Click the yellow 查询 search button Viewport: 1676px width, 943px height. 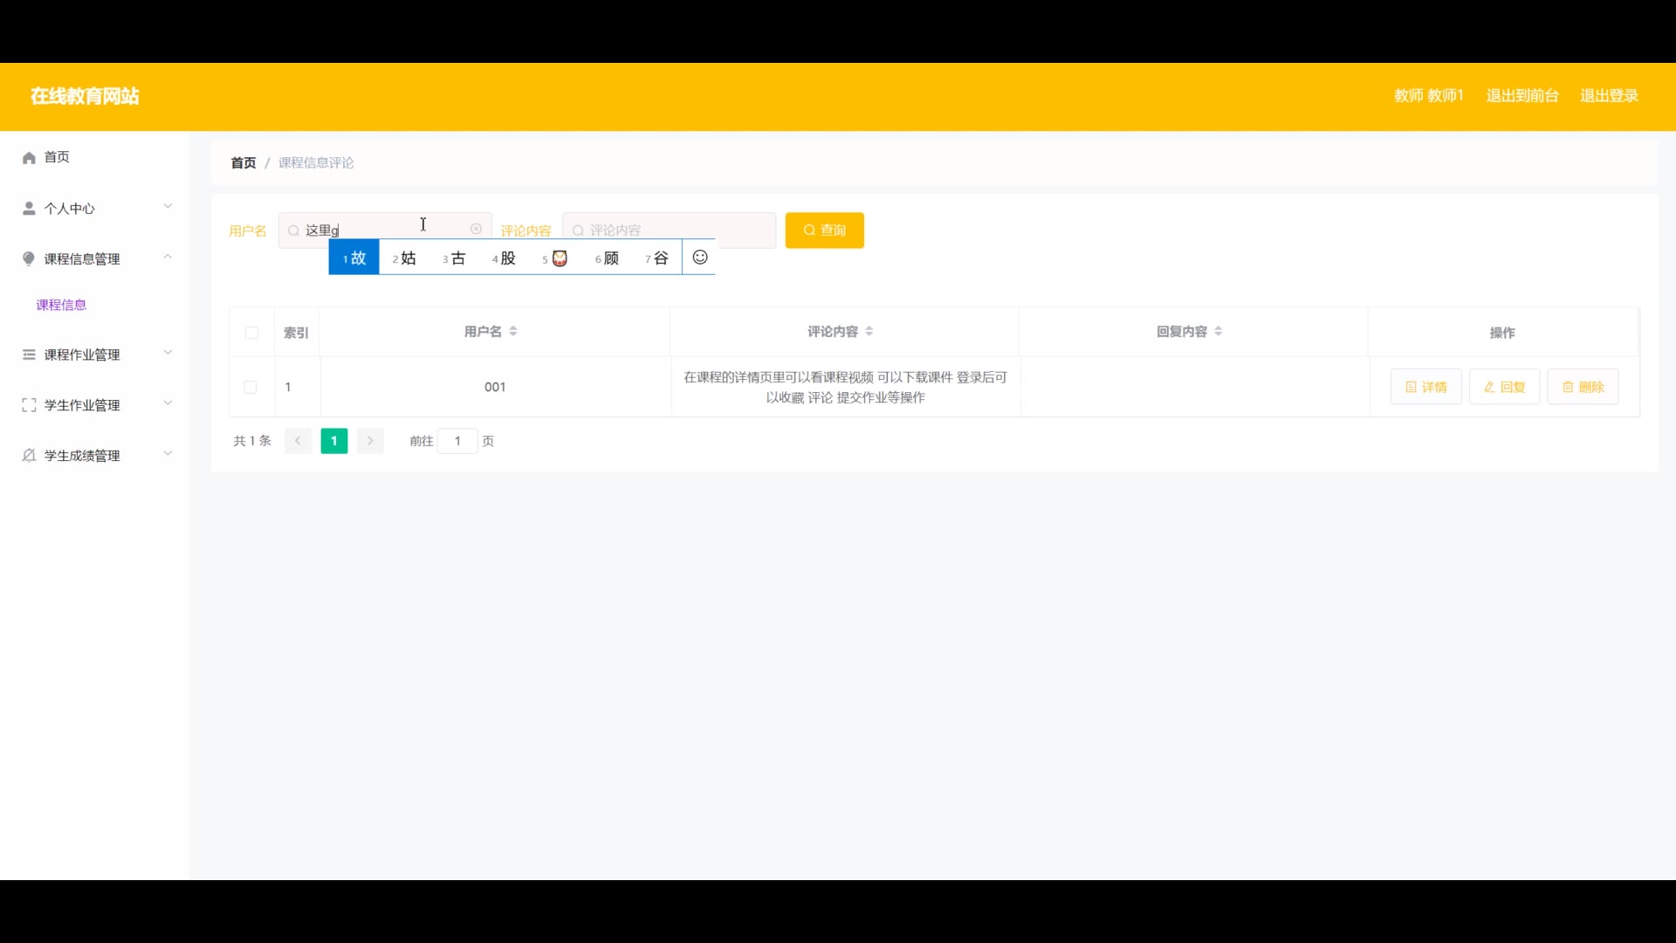[824, 231]
